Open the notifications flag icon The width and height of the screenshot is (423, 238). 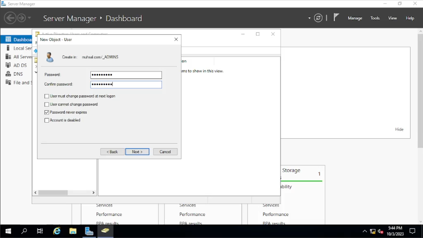(336, 17)
